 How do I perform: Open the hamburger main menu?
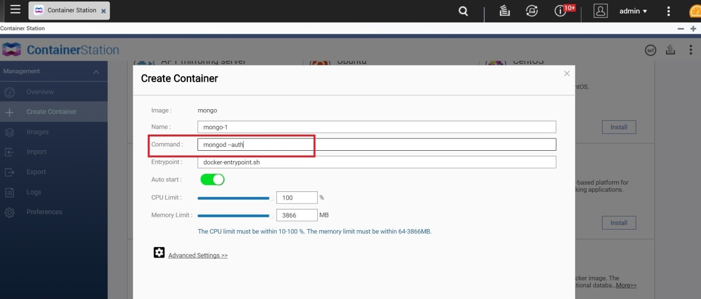point(15,9)
